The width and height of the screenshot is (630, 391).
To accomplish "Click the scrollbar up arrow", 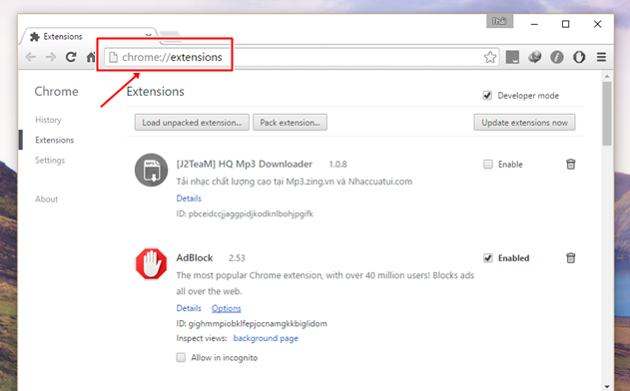I will [607, 76].
